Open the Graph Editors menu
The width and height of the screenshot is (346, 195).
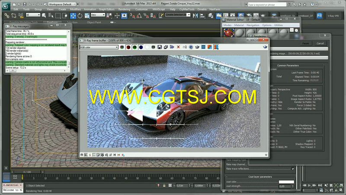click(x=106, y=9)
